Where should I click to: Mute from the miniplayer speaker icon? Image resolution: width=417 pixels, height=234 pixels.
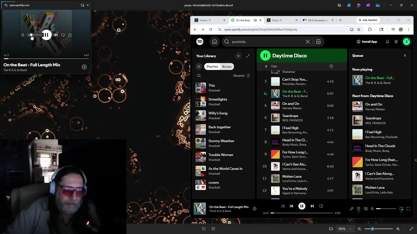click(x=22, y=35)
